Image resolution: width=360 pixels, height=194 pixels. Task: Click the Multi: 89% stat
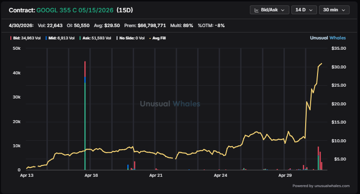pos(182,26)
